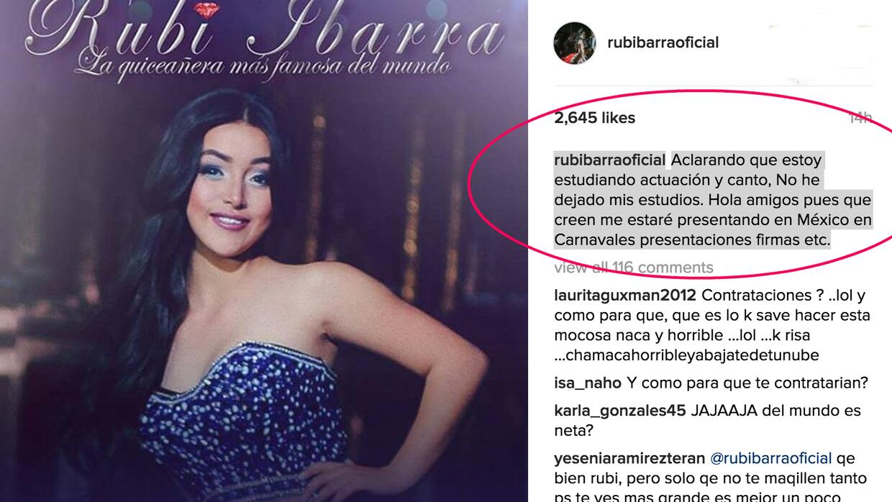The height and width of the screenshot is (502, 892).
Task: Open the rubibarraoficial profile avatar
Action: (x=574, y=42)
